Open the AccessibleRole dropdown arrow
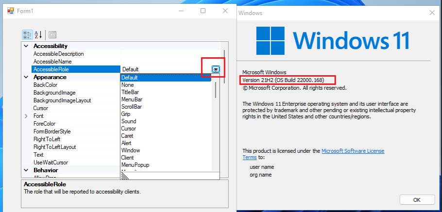The width and height of the screenshot is (442, 212). coord(216,69)
